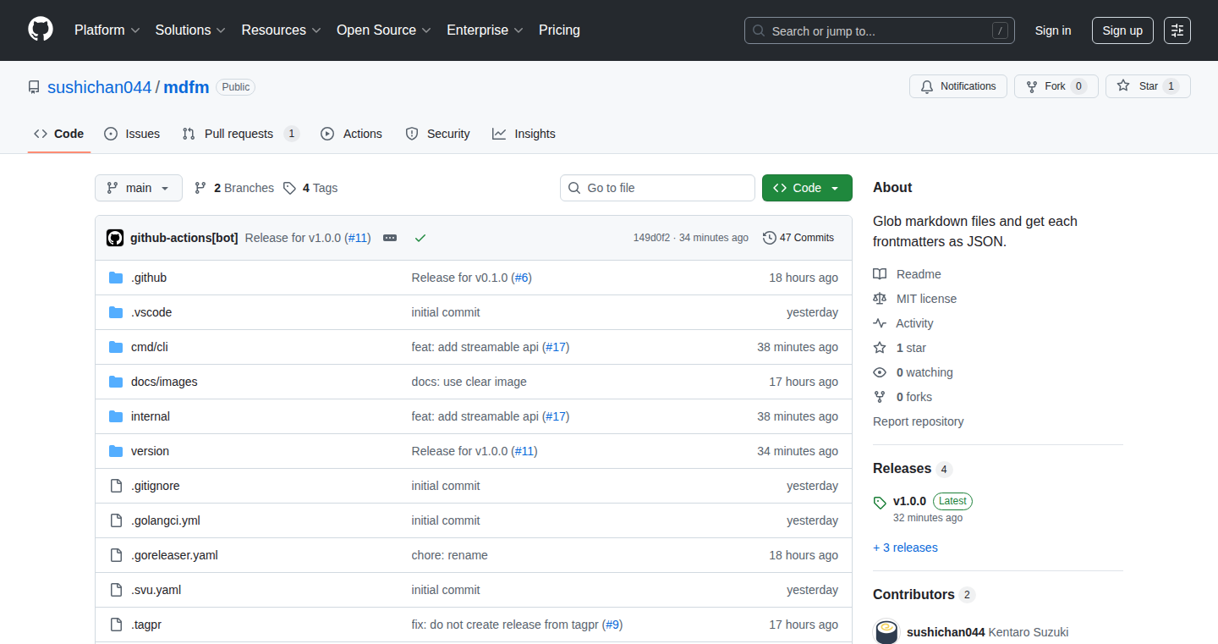Switch to the Insights tab
This screenshot has width=1218, height=644.
coord(524,134)
